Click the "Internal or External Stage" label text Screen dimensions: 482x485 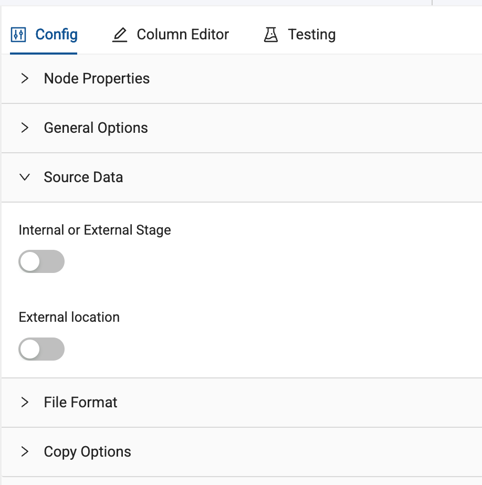95,230
